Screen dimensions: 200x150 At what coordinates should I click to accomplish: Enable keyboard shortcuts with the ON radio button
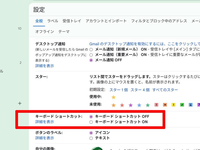(91, 122)
